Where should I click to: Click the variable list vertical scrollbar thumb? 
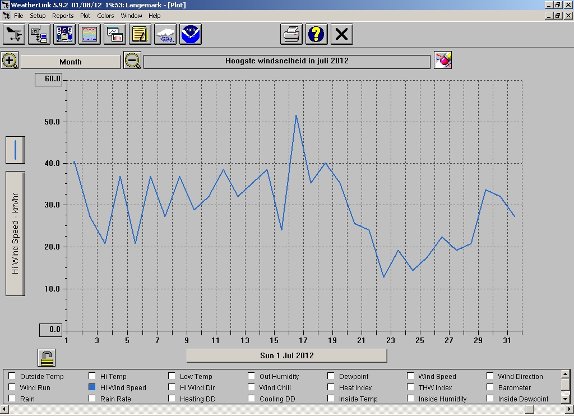click(565, 385)
